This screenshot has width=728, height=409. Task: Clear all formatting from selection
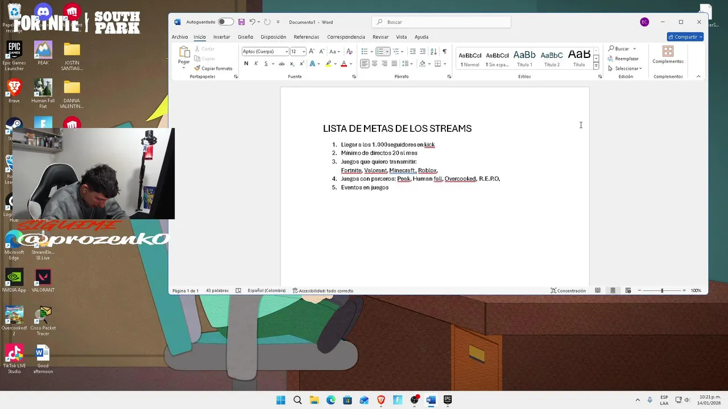[x=349, y=51]
